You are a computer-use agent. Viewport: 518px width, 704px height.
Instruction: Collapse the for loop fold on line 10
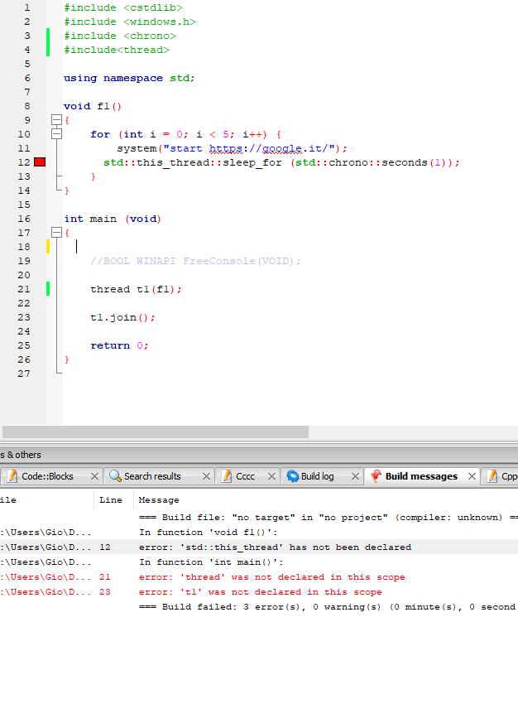pyautogui.click(x=56, y=134)
